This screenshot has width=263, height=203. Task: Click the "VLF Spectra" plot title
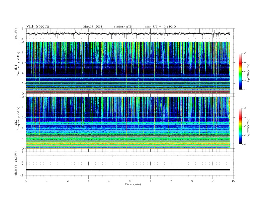(x=38, y=26)
